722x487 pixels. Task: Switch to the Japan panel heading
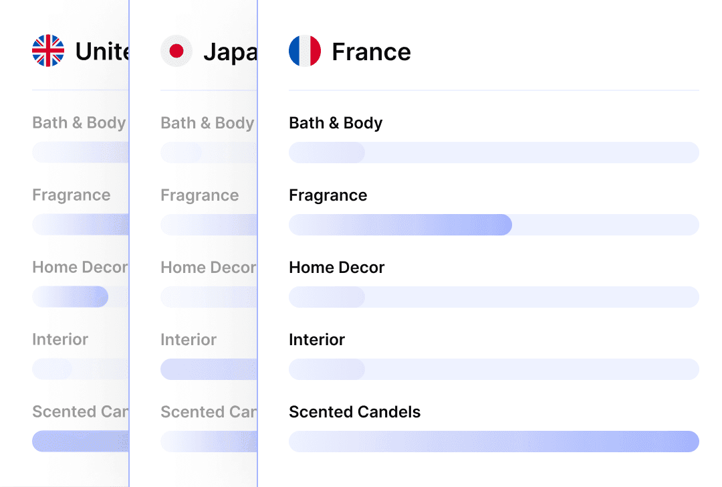[x=229, y=52]
